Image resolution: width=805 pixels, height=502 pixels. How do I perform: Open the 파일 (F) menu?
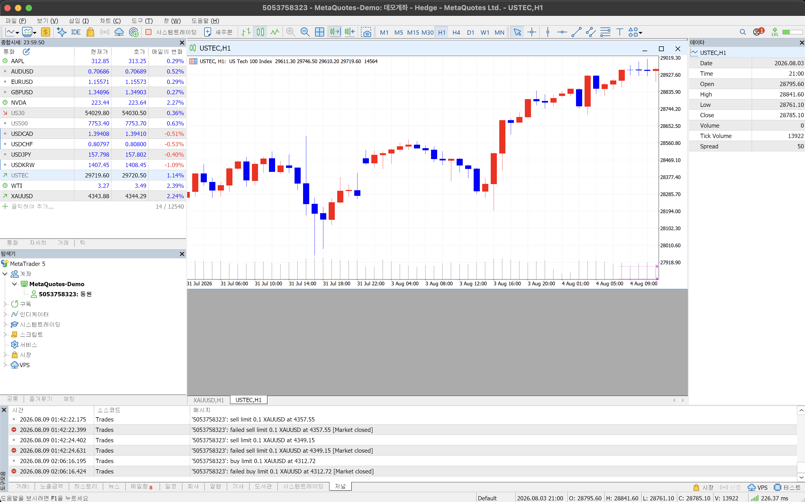point(16,21)
